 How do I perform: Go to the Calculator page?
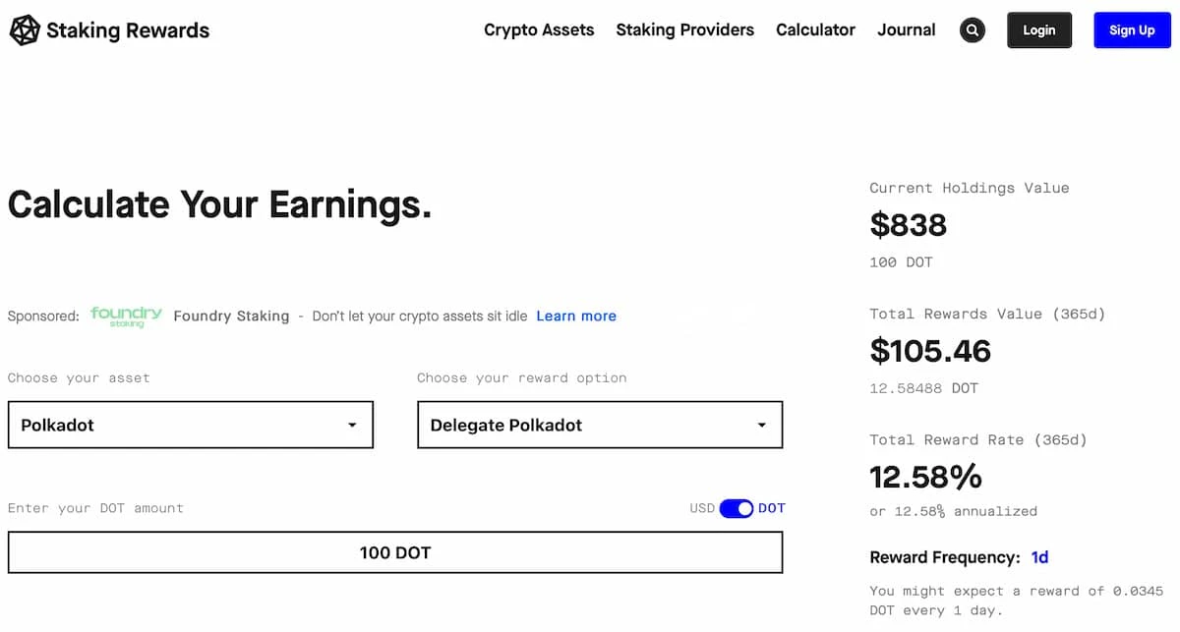[x=816, y=30]
